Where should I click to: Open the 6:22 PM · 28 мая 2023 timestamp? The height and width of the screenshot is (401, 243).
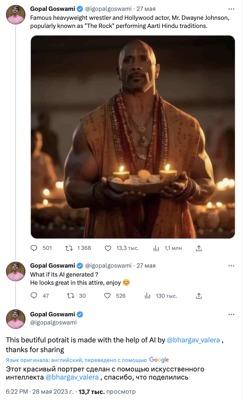click(x=40, y=392)
